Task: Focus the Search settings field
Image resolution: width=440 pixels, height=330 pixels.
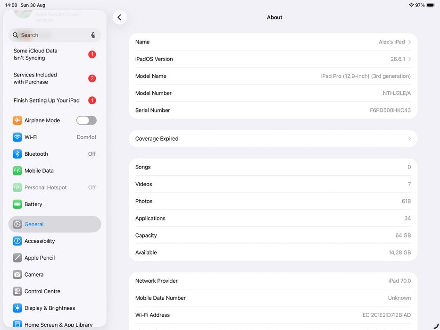Action: [55, 35]
